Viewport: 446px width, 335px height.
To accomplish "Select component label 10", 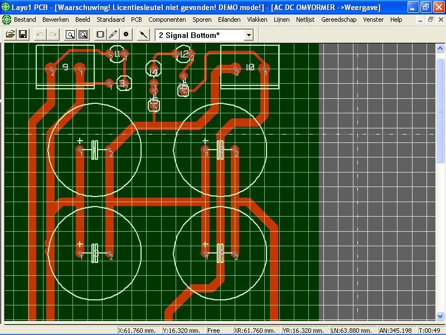I will 250,67.
